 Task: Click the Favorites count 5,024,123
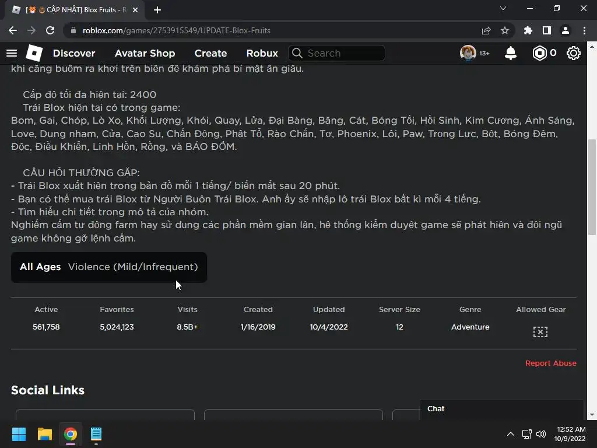click(117, 327)
